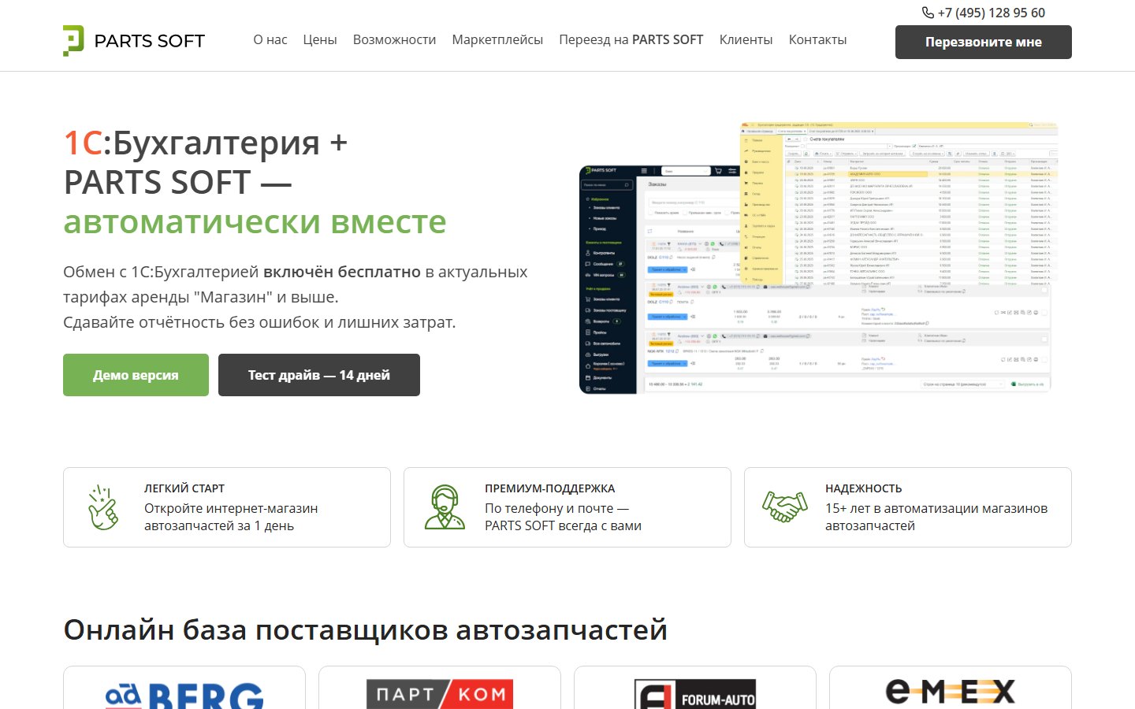This screenshot has height=709, width=1135.
Task: Click the Онлайн база поставщиков автозапчастей heading
Action: tap(366, 630)
